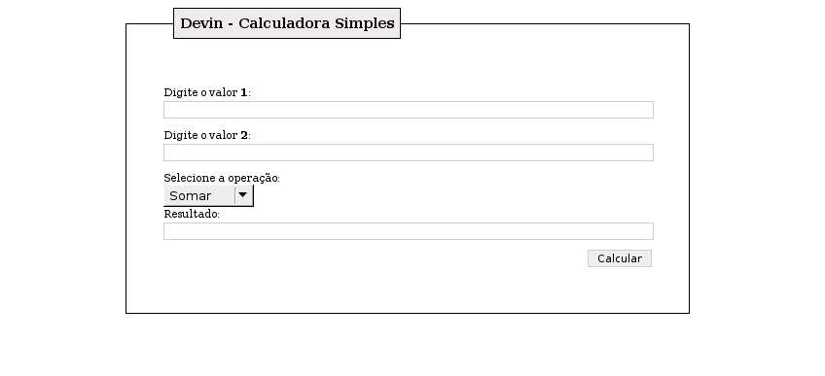Select the Somar text in operation selector
This screenshot has width=825, height=376.
[x=190, y=196]
